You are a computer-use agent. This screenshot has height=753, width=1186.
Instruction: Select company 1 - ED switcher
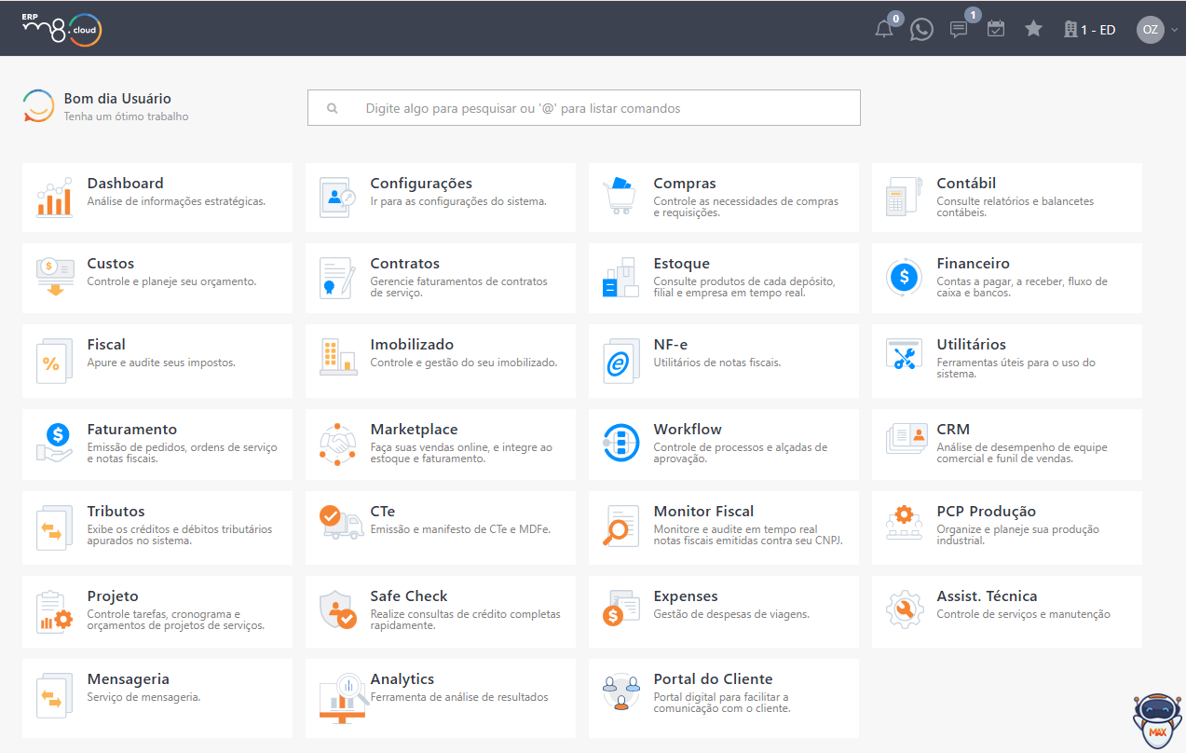click(1089, 30)
